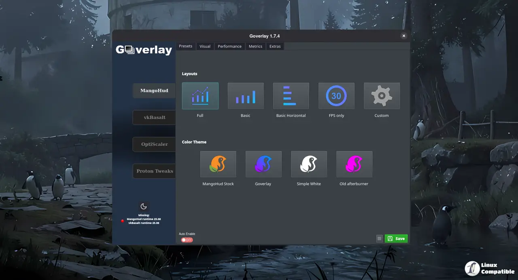Open the vkBasalt section
518x280 pixels.
154,118
